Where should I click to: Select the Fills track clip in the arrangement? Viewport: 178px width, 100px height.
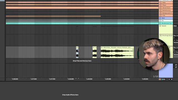[53, 16]
